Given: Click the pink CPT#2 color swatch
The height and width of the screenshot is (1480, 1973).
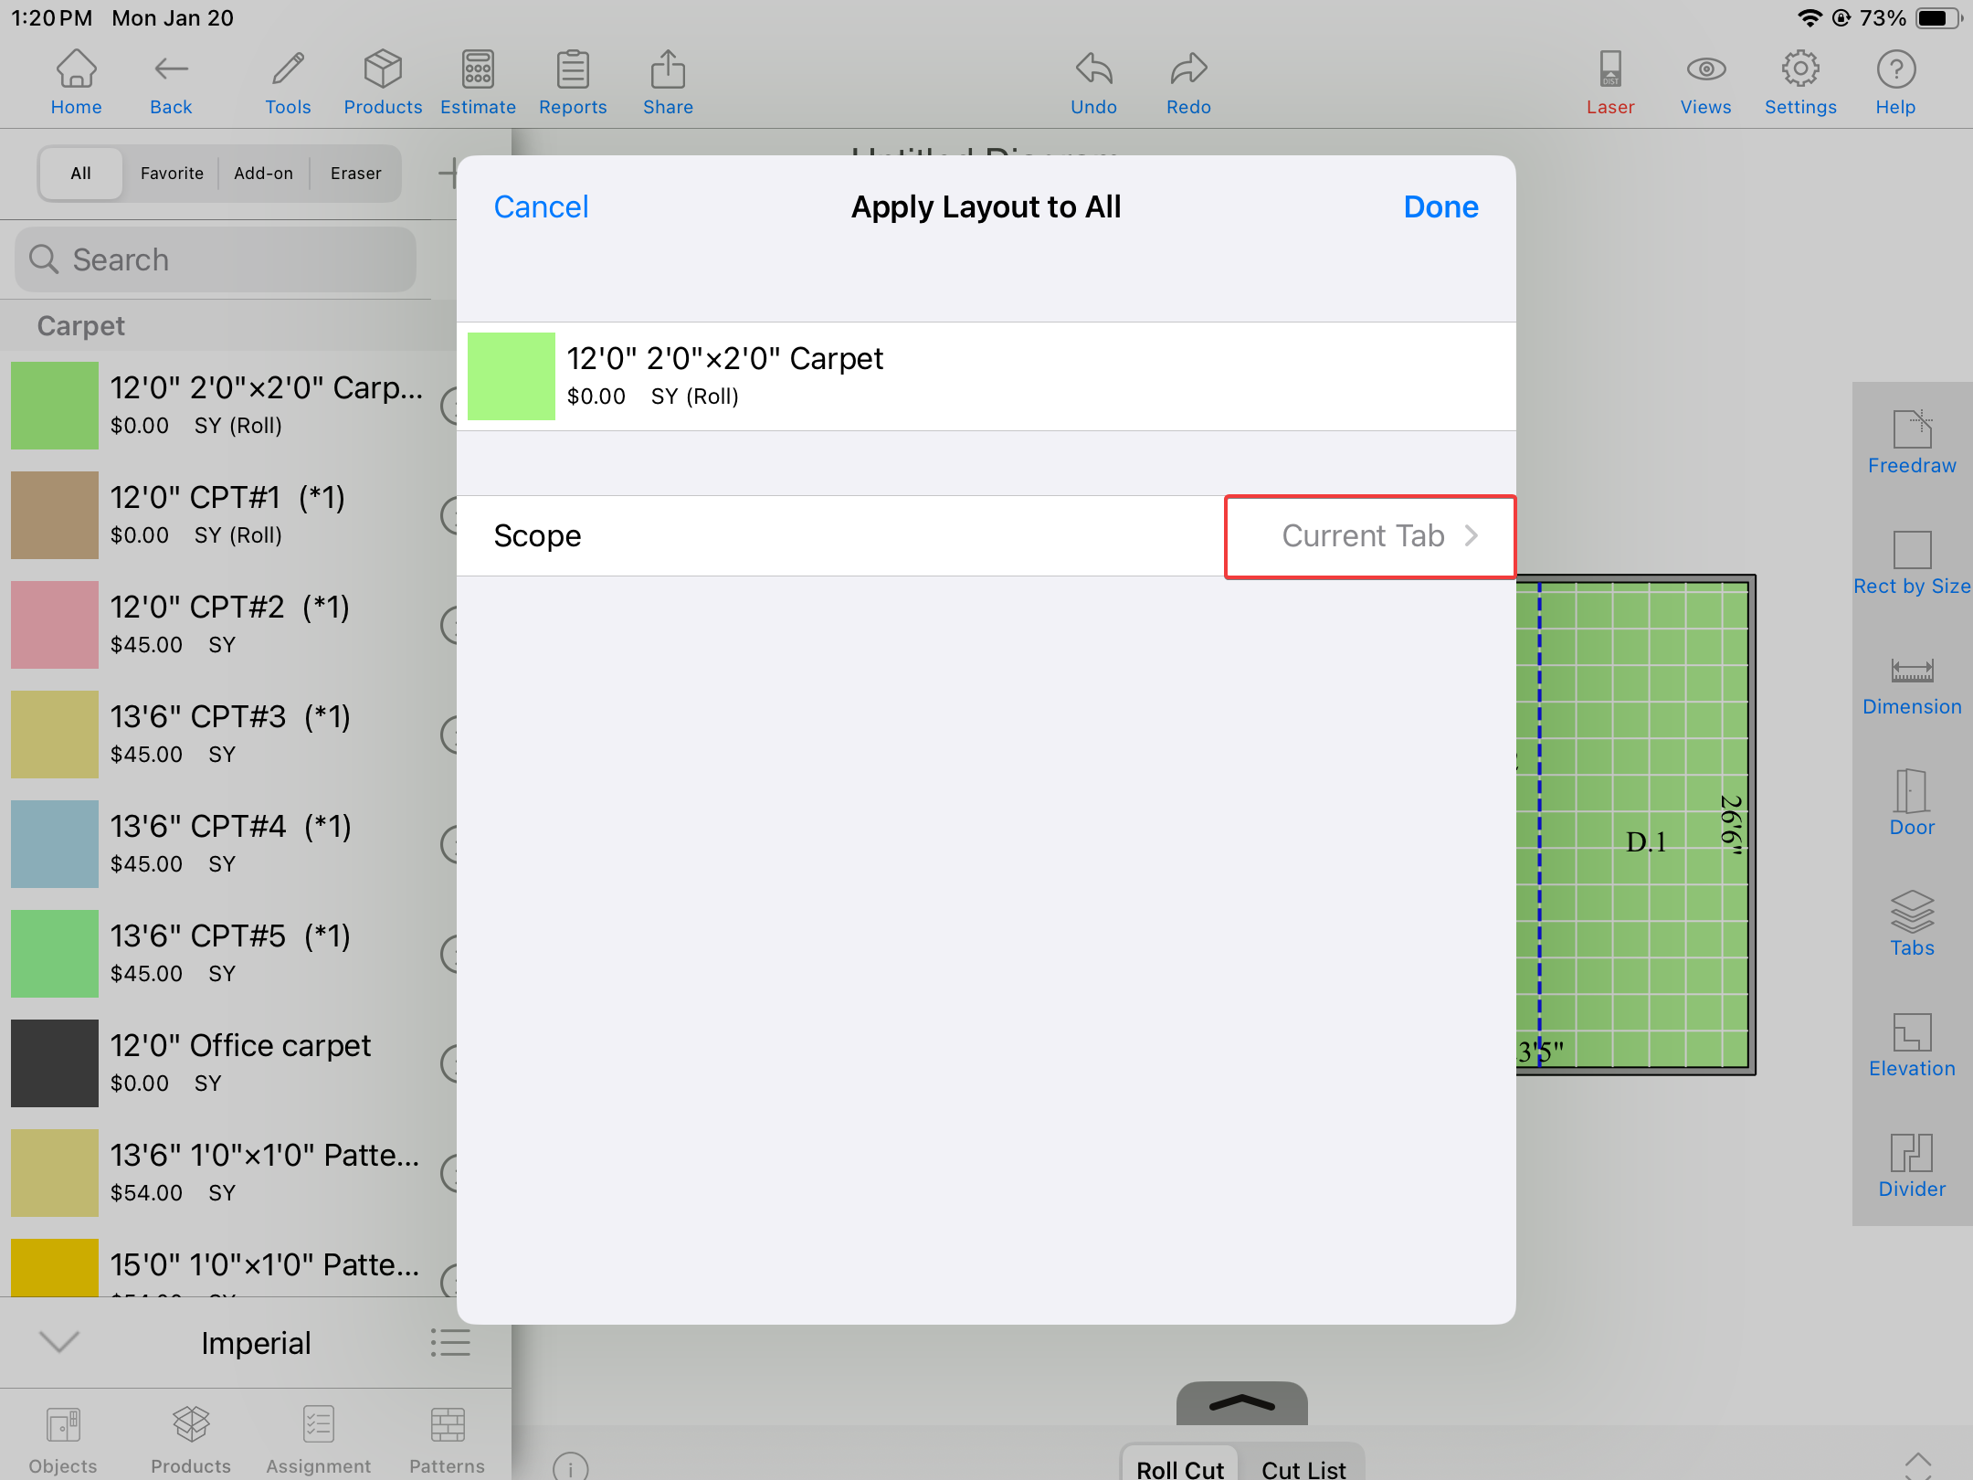Looking at the screenshot, I should click(55, 625).
